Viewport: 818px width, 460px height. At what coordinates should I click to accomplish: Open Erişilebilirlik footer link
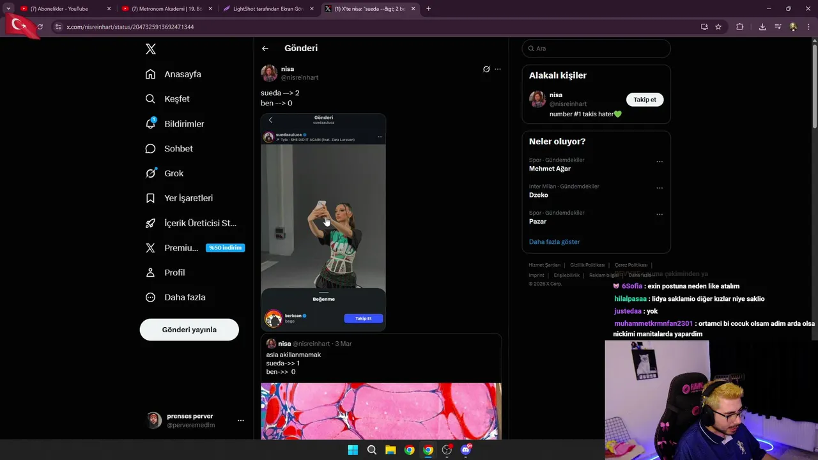567,275
